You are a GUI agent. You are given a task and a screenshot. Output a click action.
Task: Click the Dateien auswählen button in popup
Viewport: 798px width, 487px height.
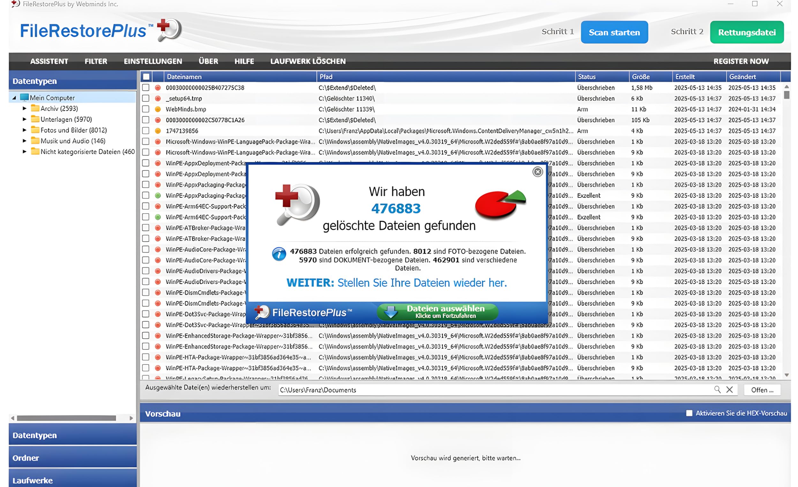(437, 312)
